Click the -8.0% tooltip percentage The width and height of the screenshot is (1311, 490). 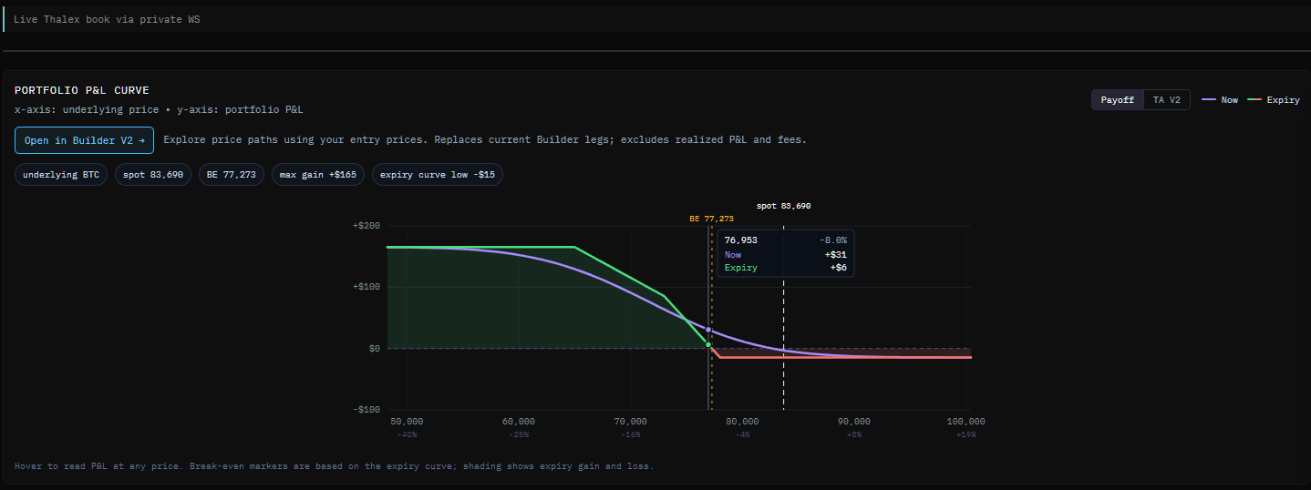pos(834,240)
